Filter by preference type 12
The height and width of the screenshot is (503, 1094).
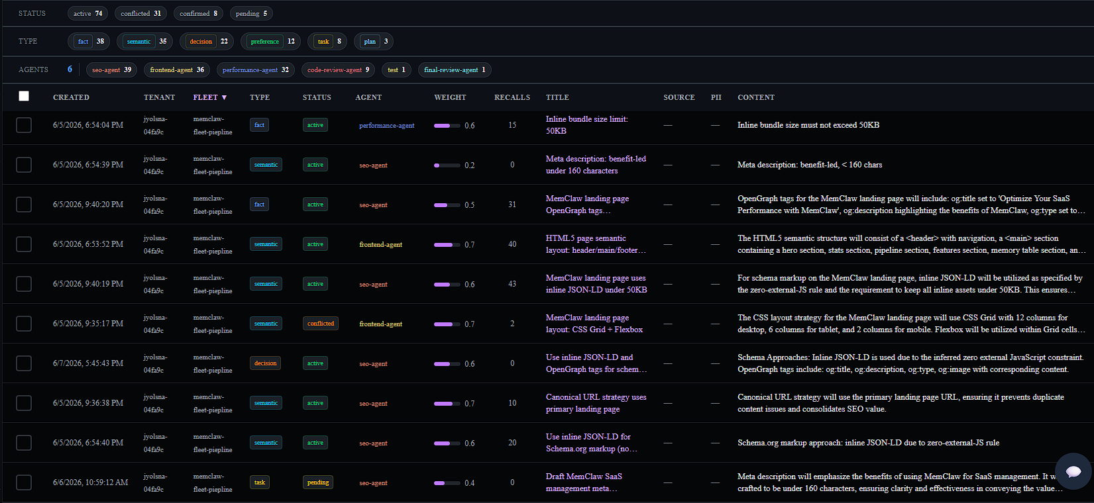(270, 41)
